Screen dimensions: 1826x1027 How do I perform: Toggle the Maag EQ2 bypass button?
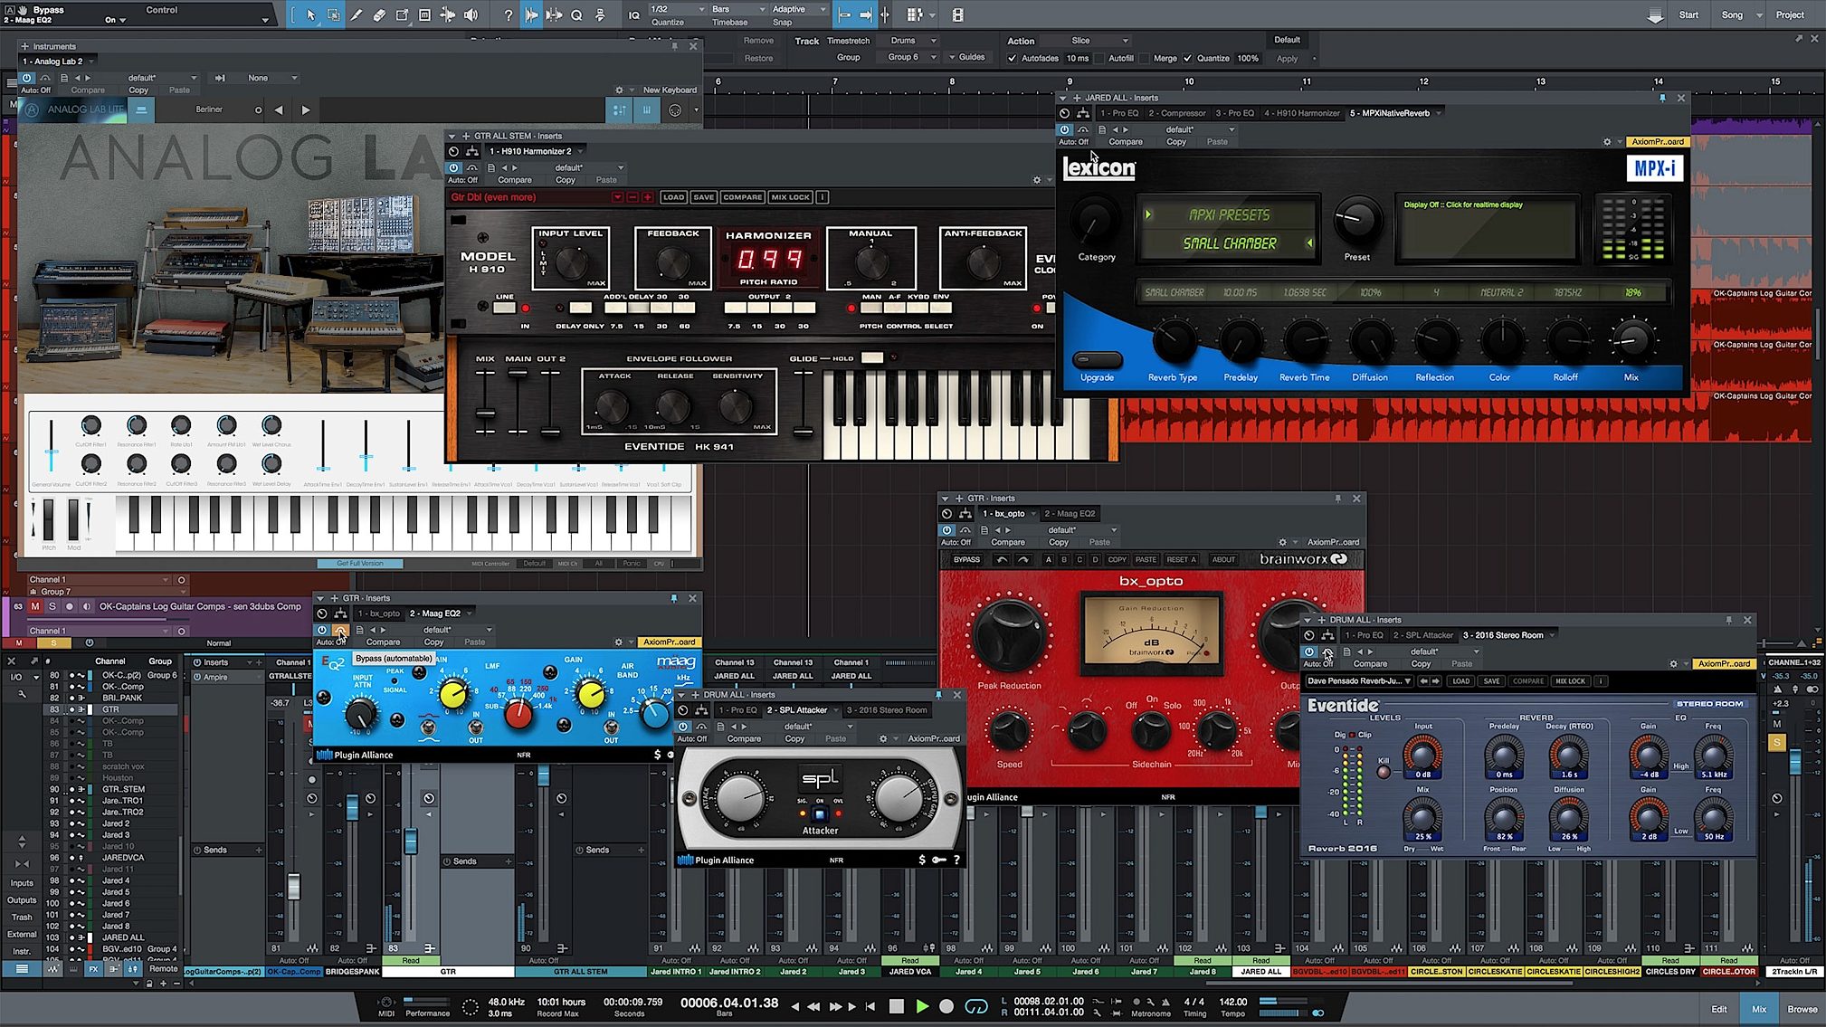pos(340,630)
